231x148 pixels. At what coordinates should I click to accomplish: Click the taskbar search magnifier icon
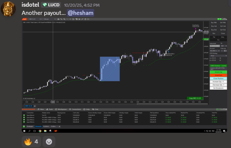30,131
